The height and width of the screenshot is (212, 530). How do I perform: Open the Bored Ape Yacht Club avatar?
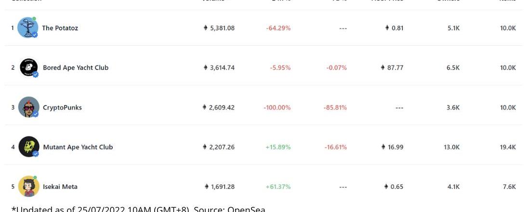click(x=28, y=67)
